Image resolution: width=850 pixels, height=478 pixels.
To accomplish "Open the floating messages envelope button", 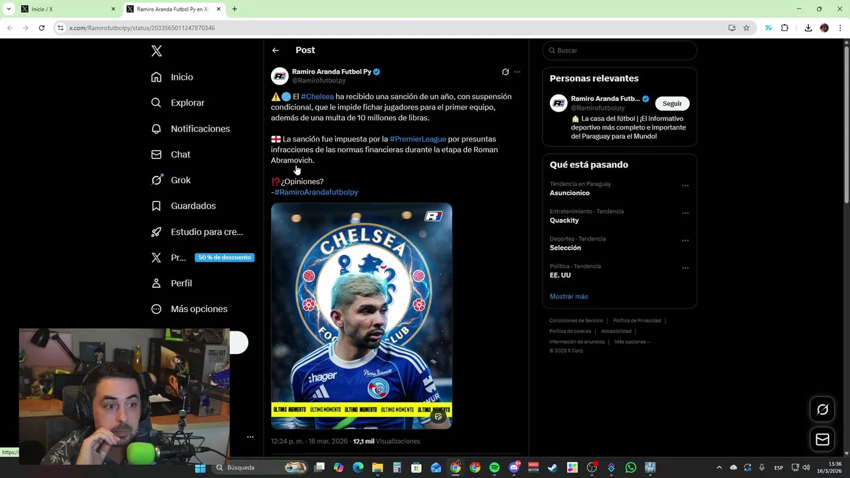I will [x=822, y=439].
